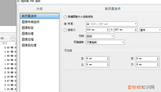
Task: Select file row with size 2.75 MB
Action: (x=8, y=73)
